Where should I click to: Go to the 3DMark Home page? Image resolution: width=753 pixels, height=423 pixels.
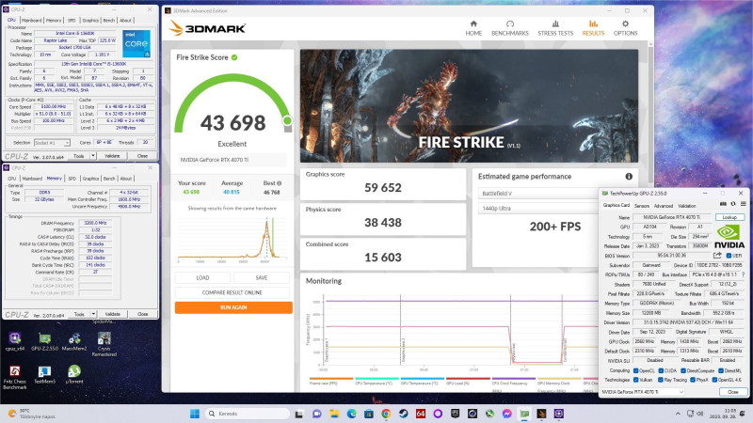(473, 28)
